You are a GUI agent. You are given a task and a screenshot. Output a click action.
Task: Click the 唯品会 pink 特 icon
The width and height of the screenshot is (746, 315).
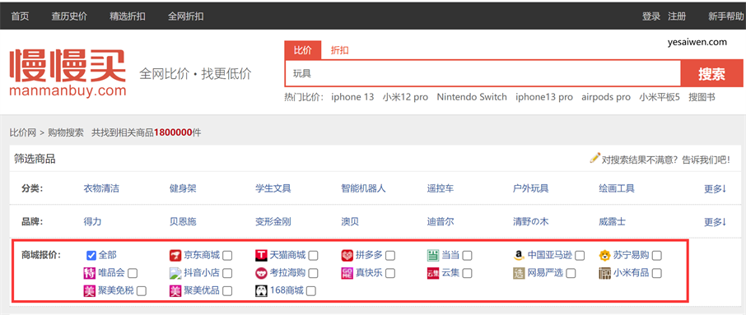(x=90, y=273)
